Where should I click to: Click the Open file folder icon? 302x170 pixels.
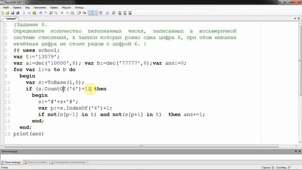(8, 13)
